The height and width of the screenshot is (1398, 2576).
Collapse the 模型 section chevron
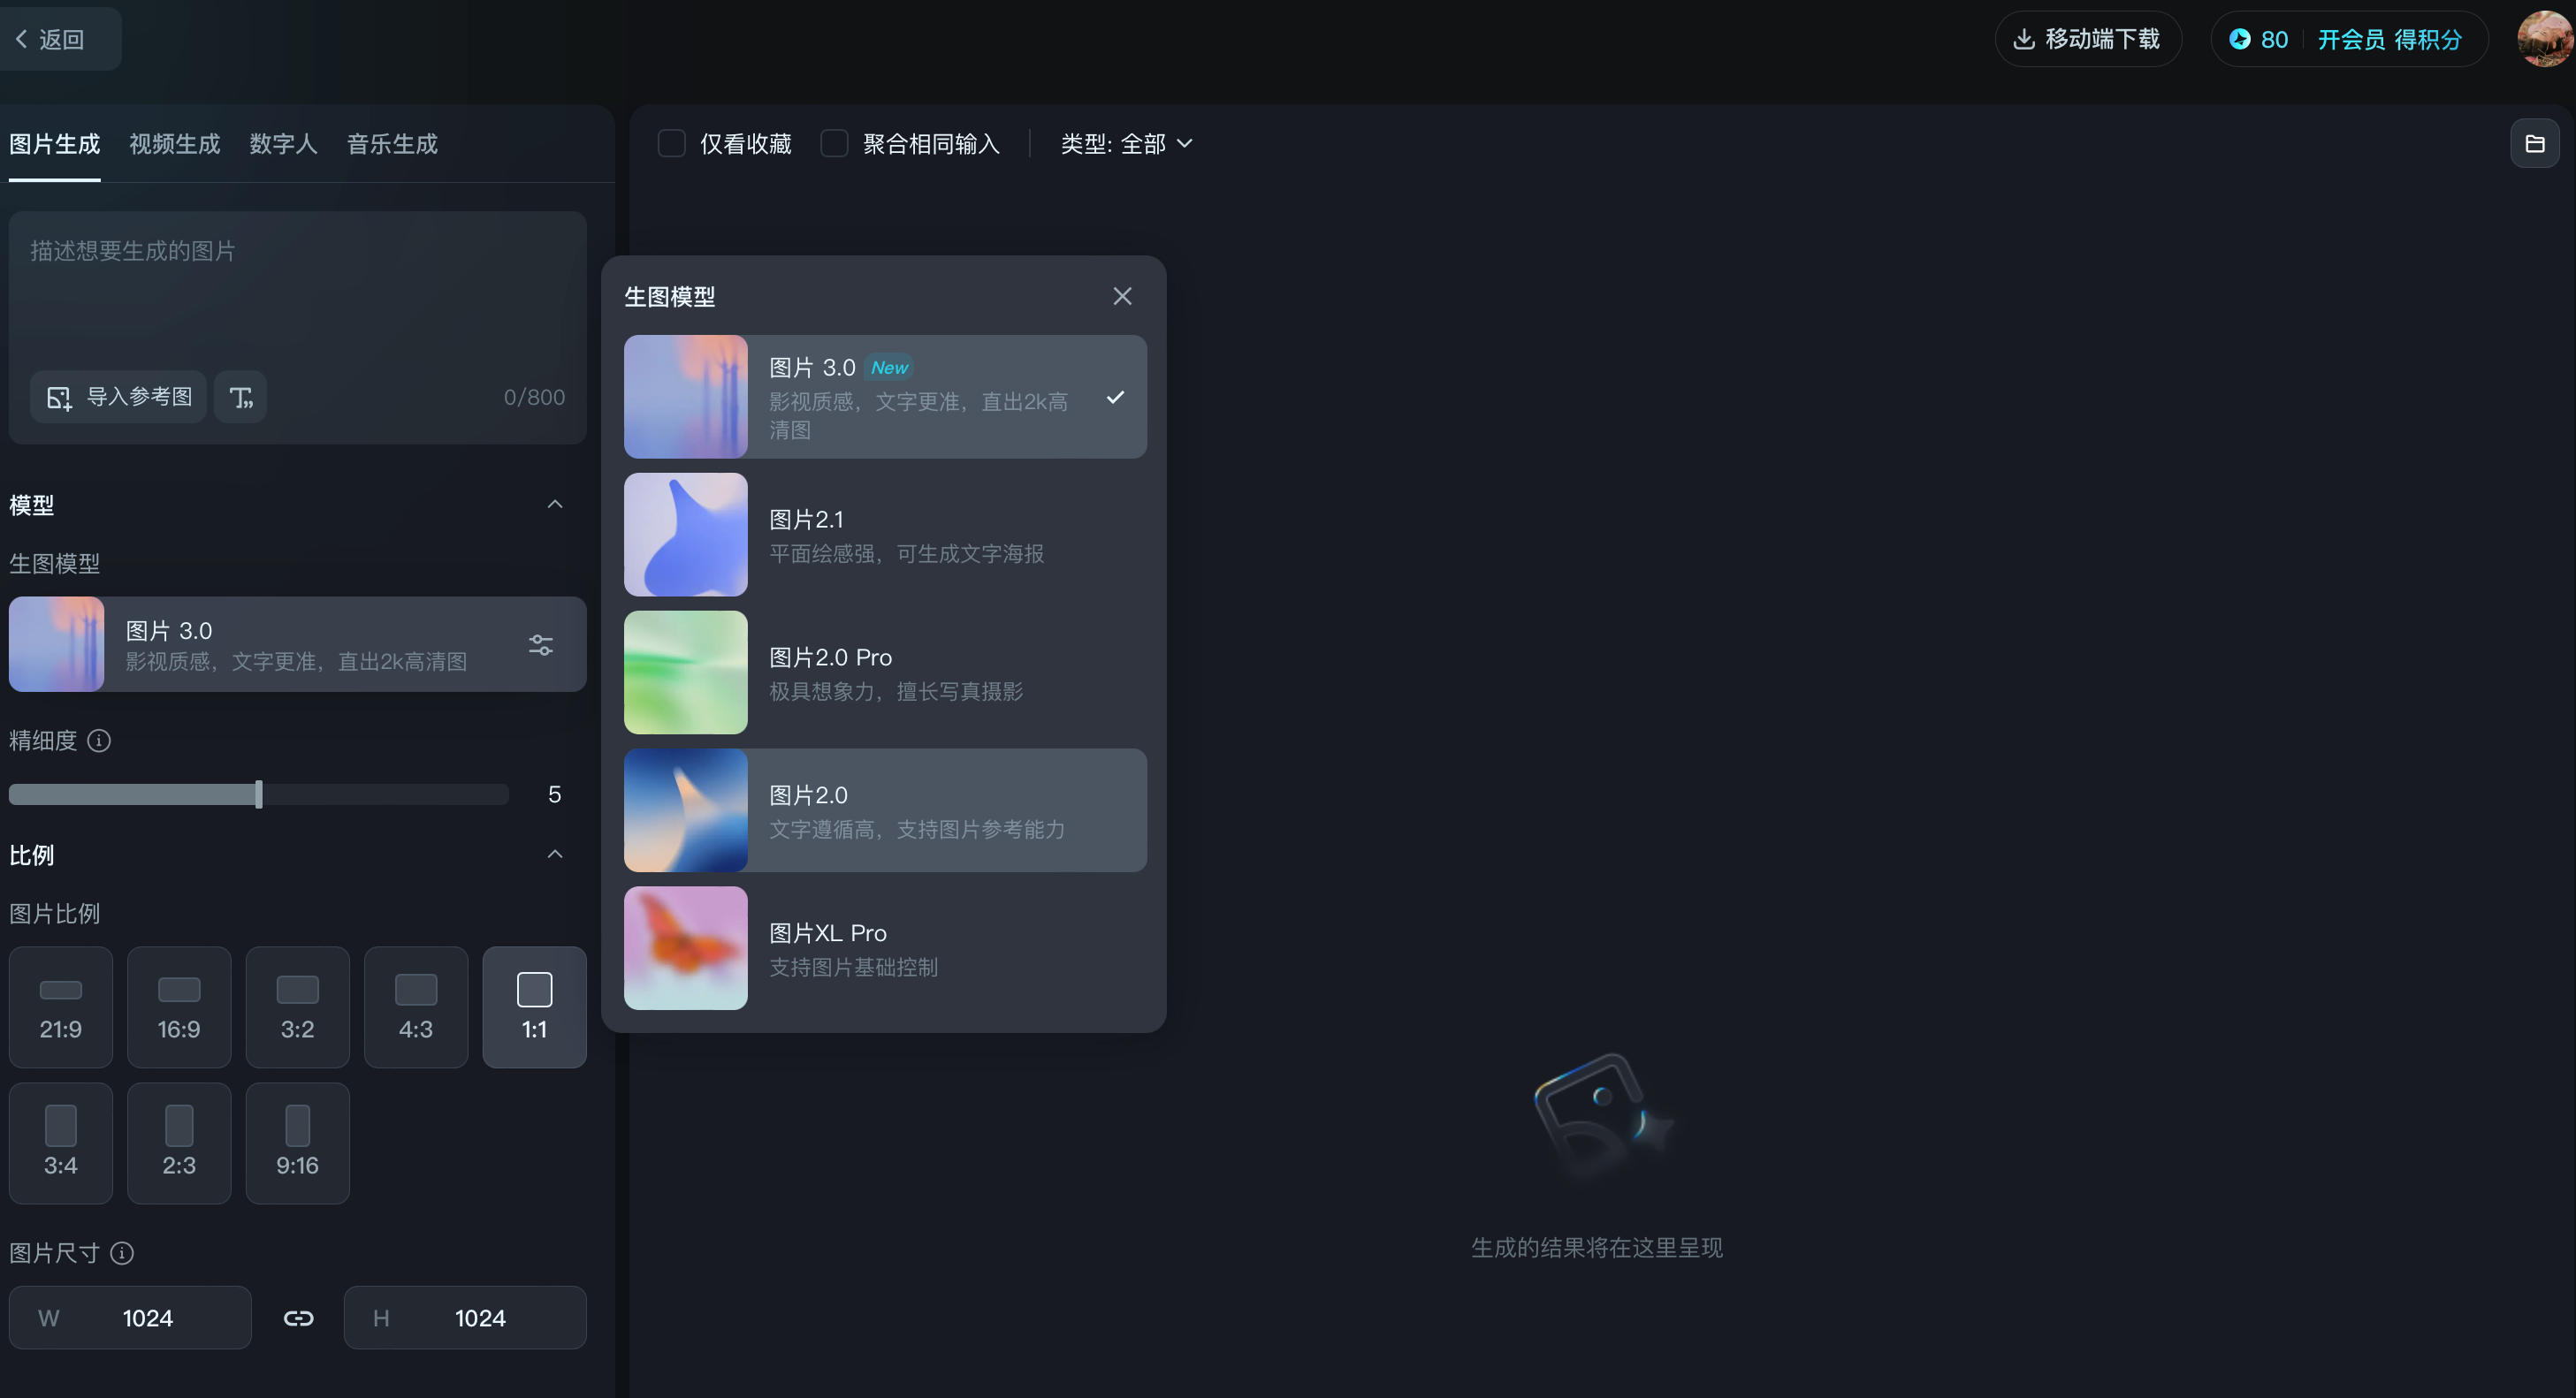(555, 505)
